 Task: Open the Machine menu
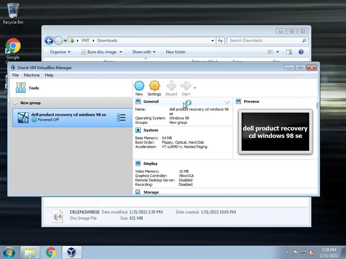point(32,75)
